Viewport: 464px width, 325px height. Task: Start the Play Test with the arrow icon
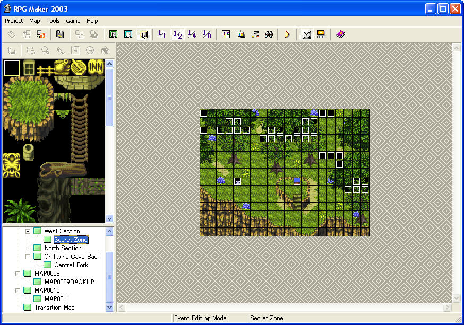pos(287,34)
